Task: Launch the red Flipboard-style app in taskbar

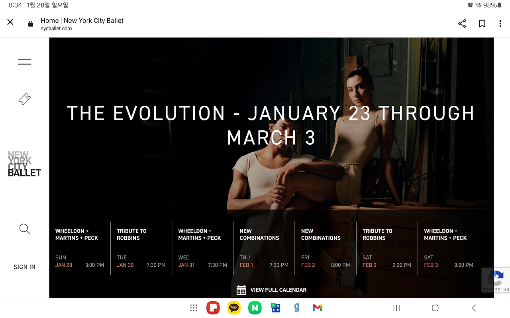Action: click(213, 308)
